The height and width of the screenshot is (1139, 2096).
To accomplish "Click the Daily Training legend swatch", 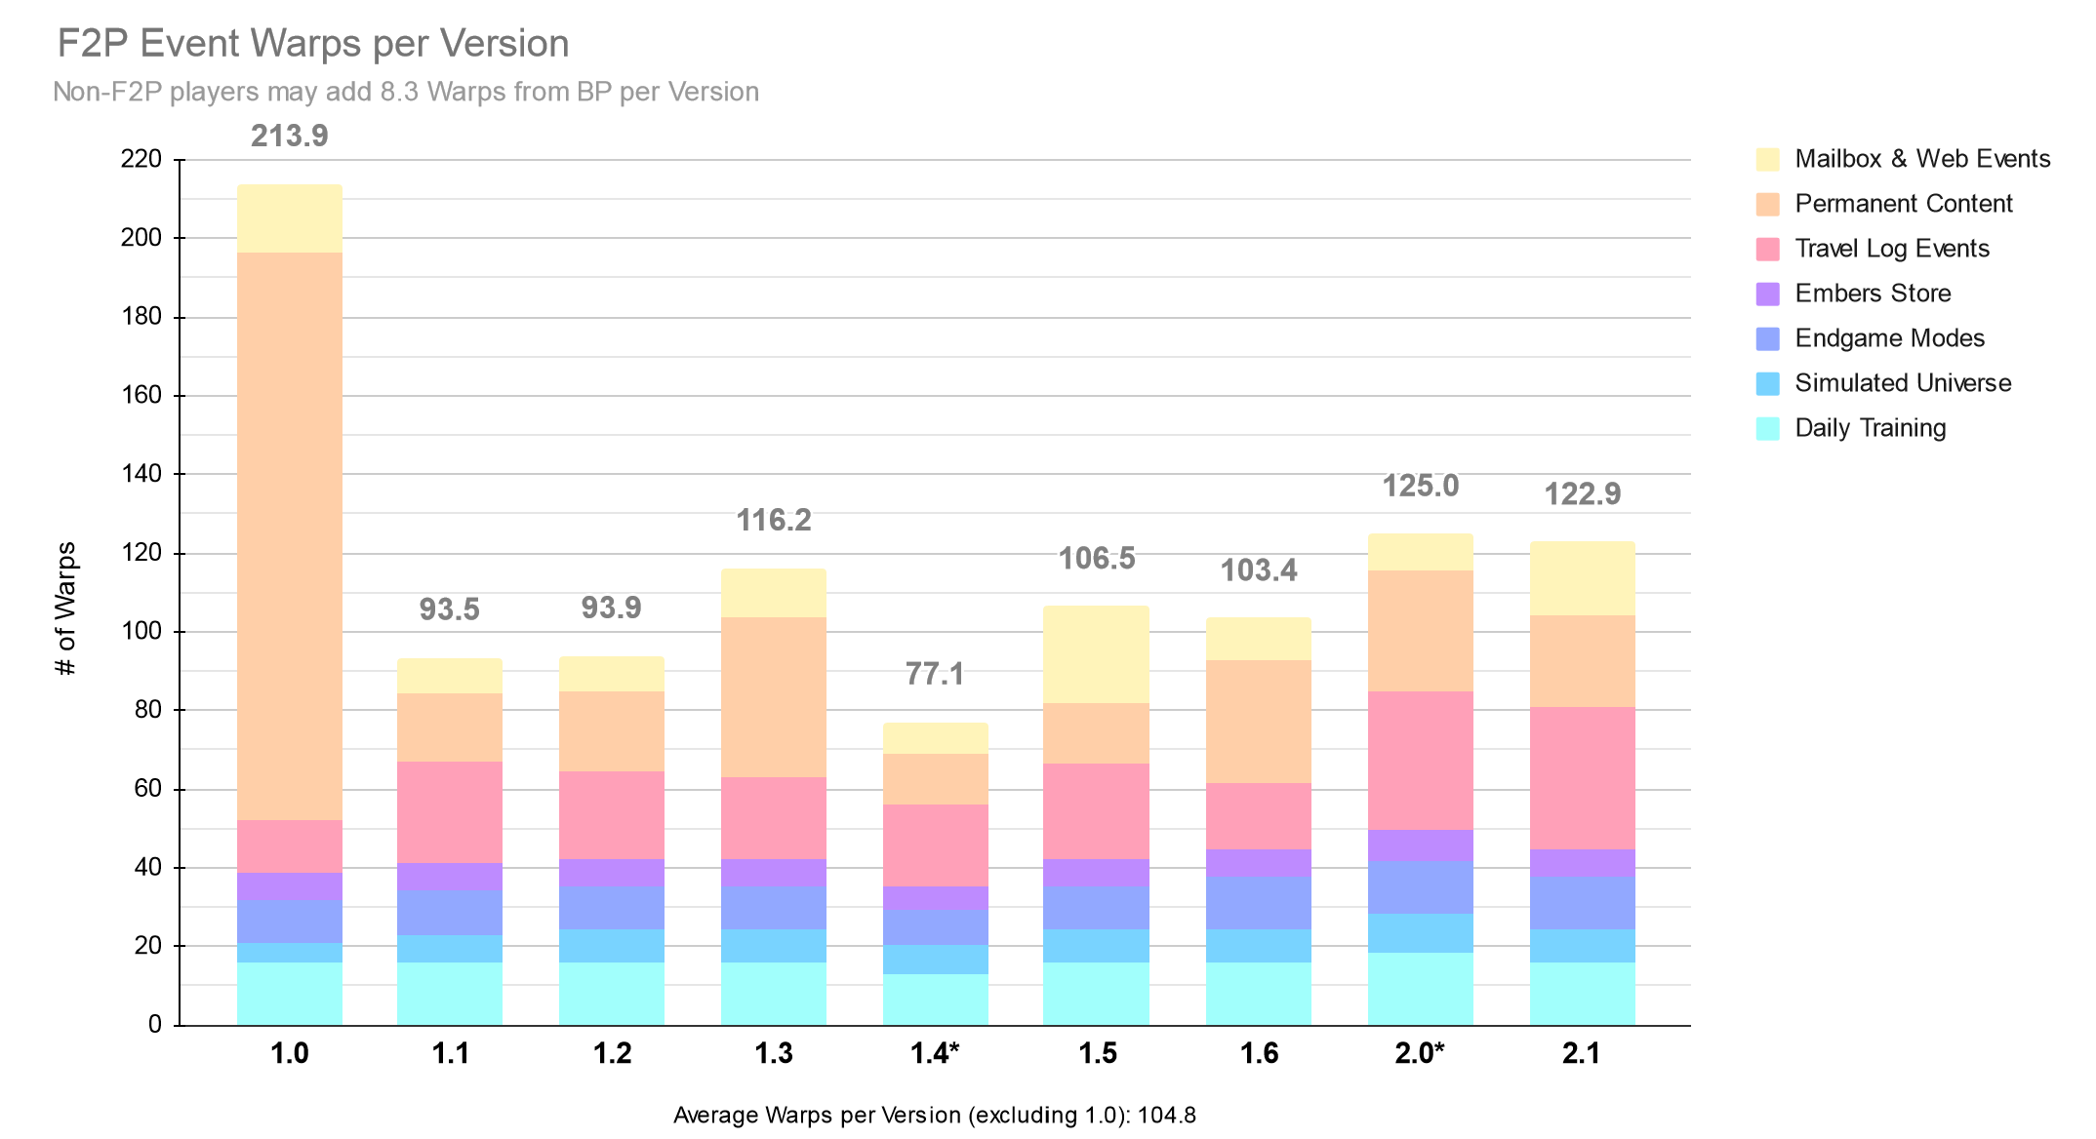I will pyautogui.click(x=1767, y=428).
